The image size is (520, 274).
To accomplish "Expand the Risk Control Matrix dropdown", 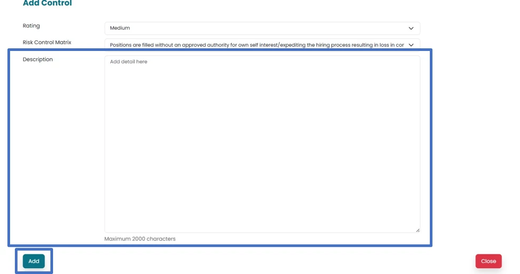I will click(x=262, y=45).
